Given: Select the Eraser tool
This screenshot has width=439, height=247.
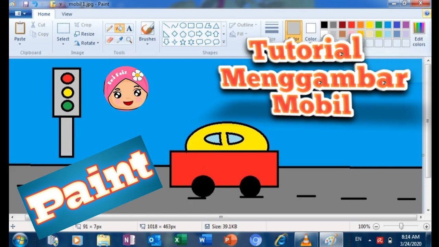Looking at the screenshot, I should tap(110, 40).
